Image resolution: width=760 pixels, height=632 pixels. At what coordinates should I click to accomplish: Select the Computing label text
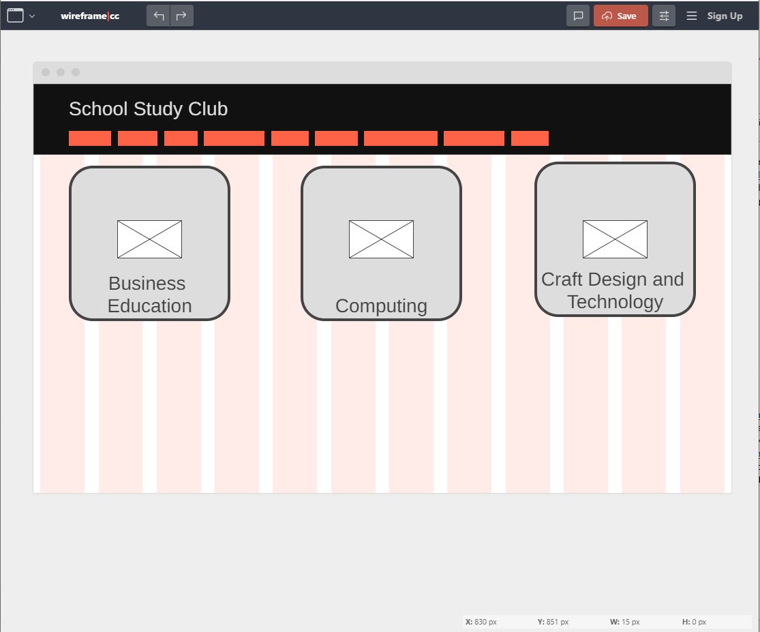tap(381, 306)
